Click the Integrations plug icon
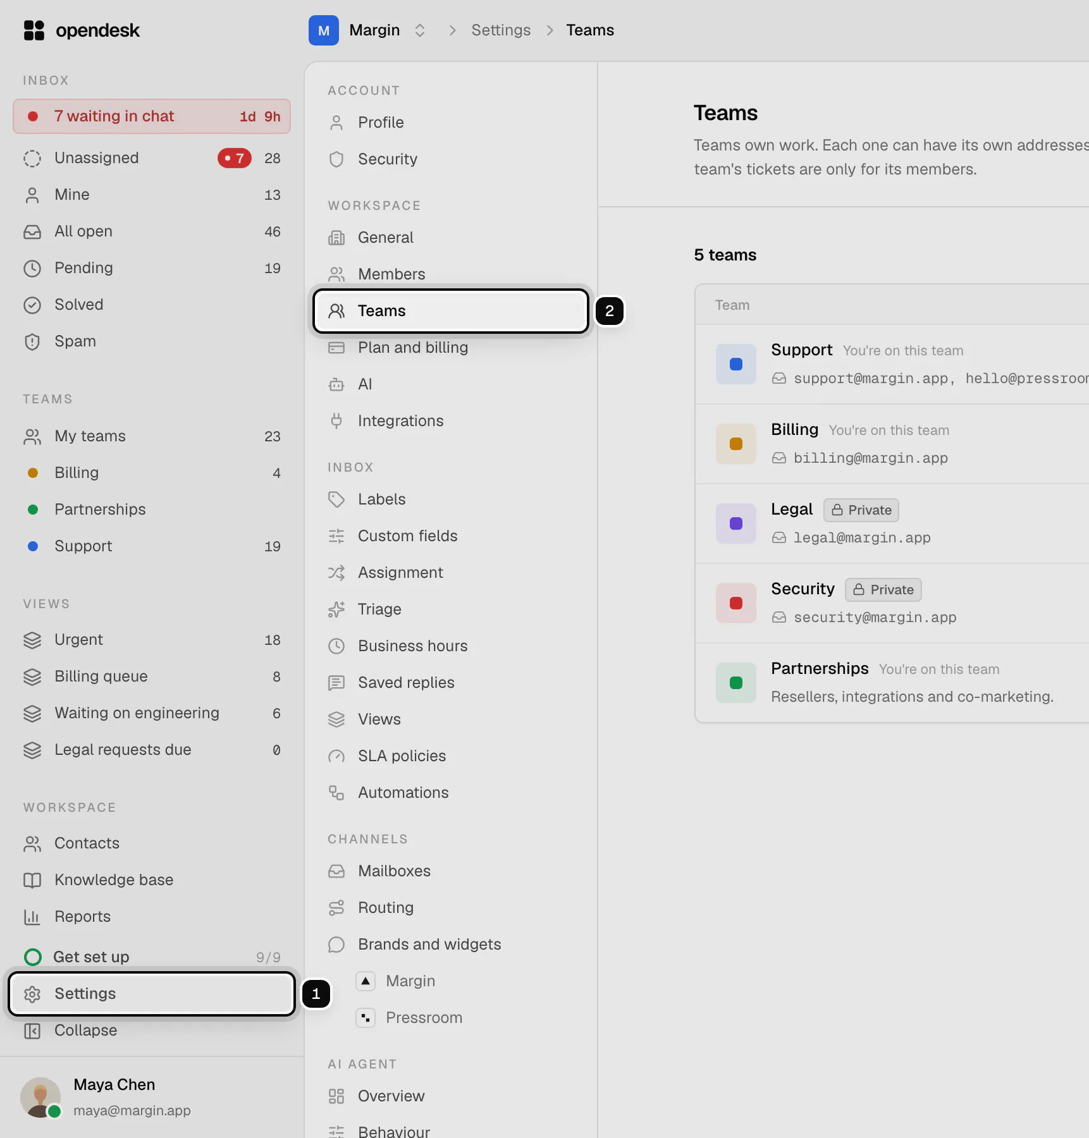This screenshot has width=1089, height=1138. (x=336, y=421)
